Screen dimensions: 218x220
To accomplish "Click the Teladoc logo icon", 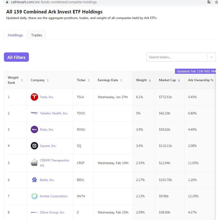I will coord(34,113).
